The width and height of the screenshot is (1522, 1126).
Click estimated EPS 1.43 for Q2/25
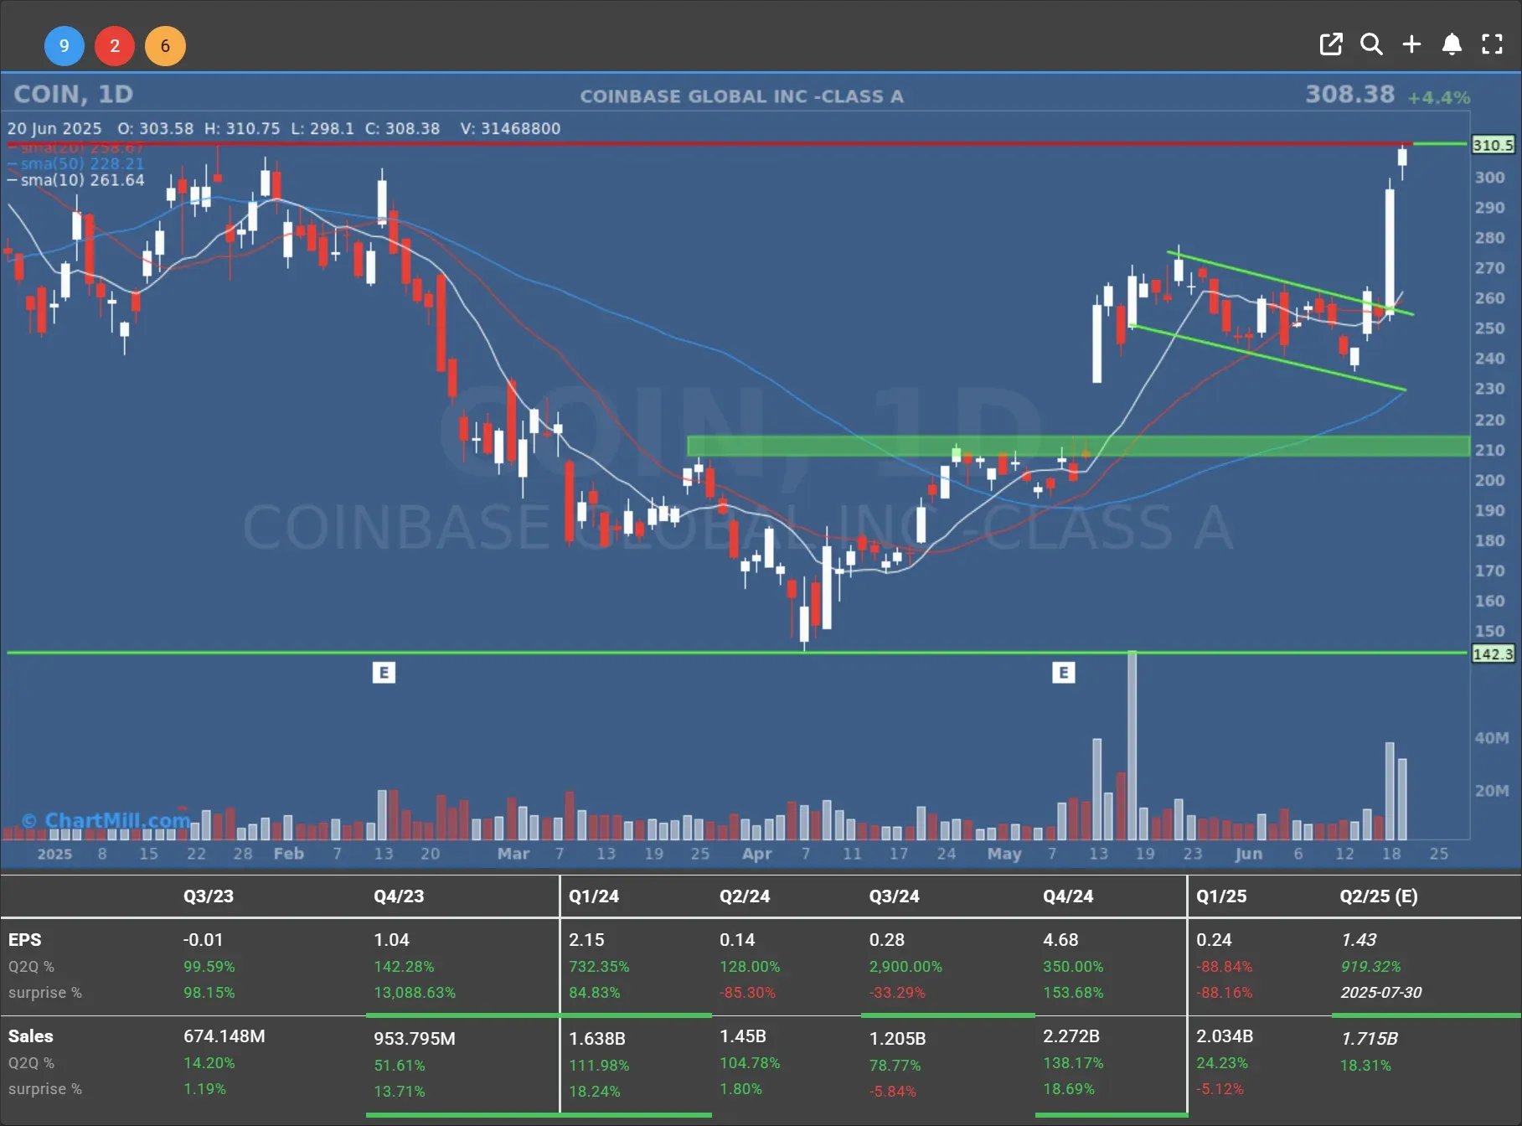point(1359,940)
